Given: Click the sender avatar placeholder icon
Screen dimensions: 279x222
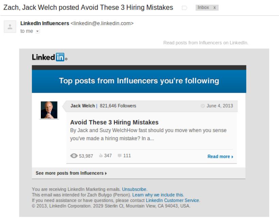Looking at the screenshot, I should (x=10, y=27).
